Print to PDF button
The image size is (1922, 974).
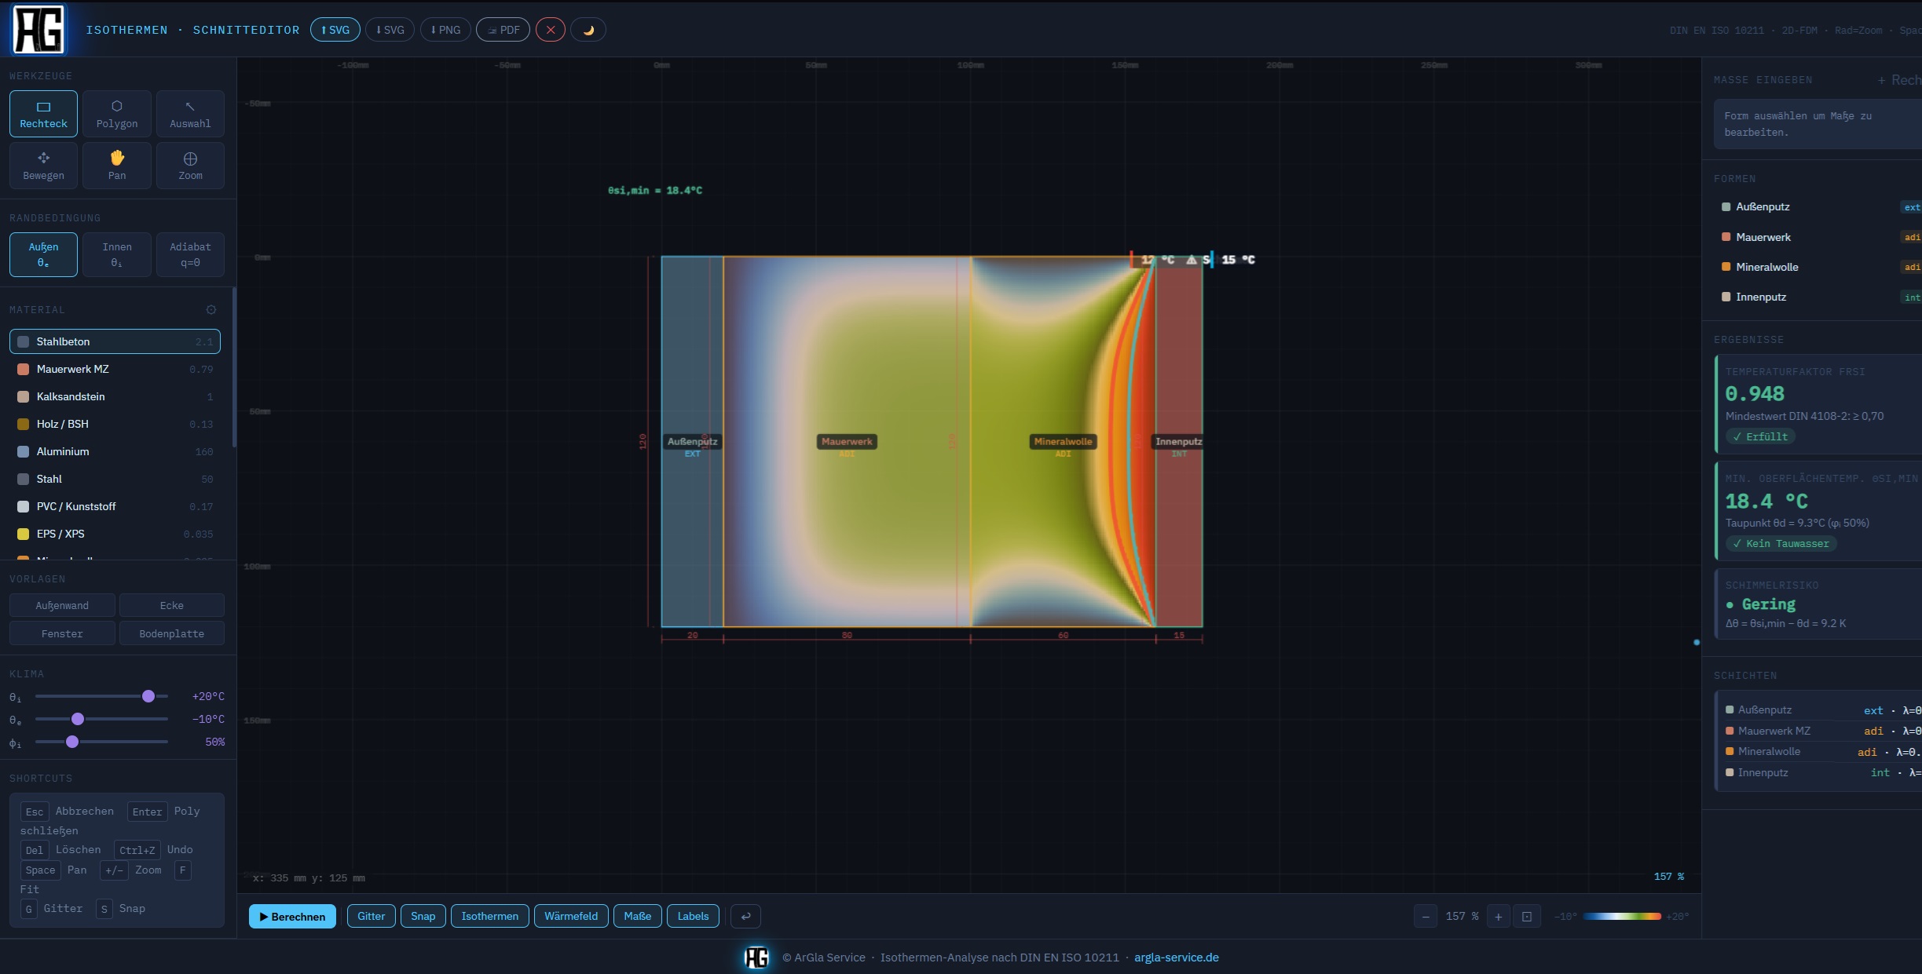503,30
